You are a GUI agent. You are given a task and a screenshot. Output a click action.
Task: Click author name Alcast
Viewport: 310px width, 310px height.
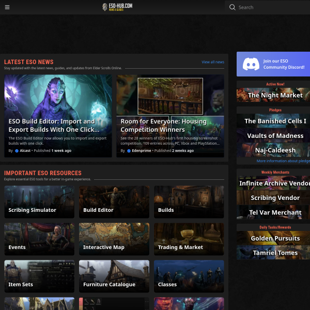[25, 151]
